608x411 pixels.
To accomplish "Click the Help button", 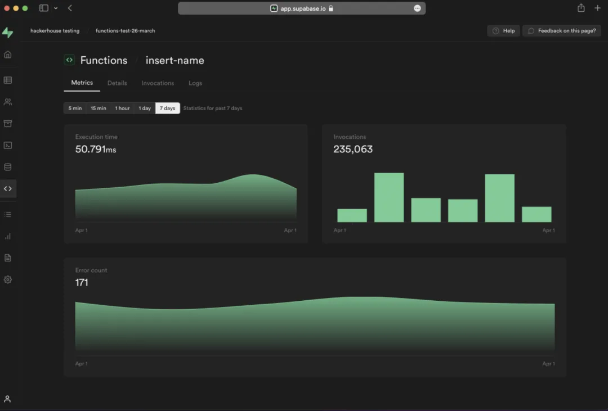I will click(503, 31).
